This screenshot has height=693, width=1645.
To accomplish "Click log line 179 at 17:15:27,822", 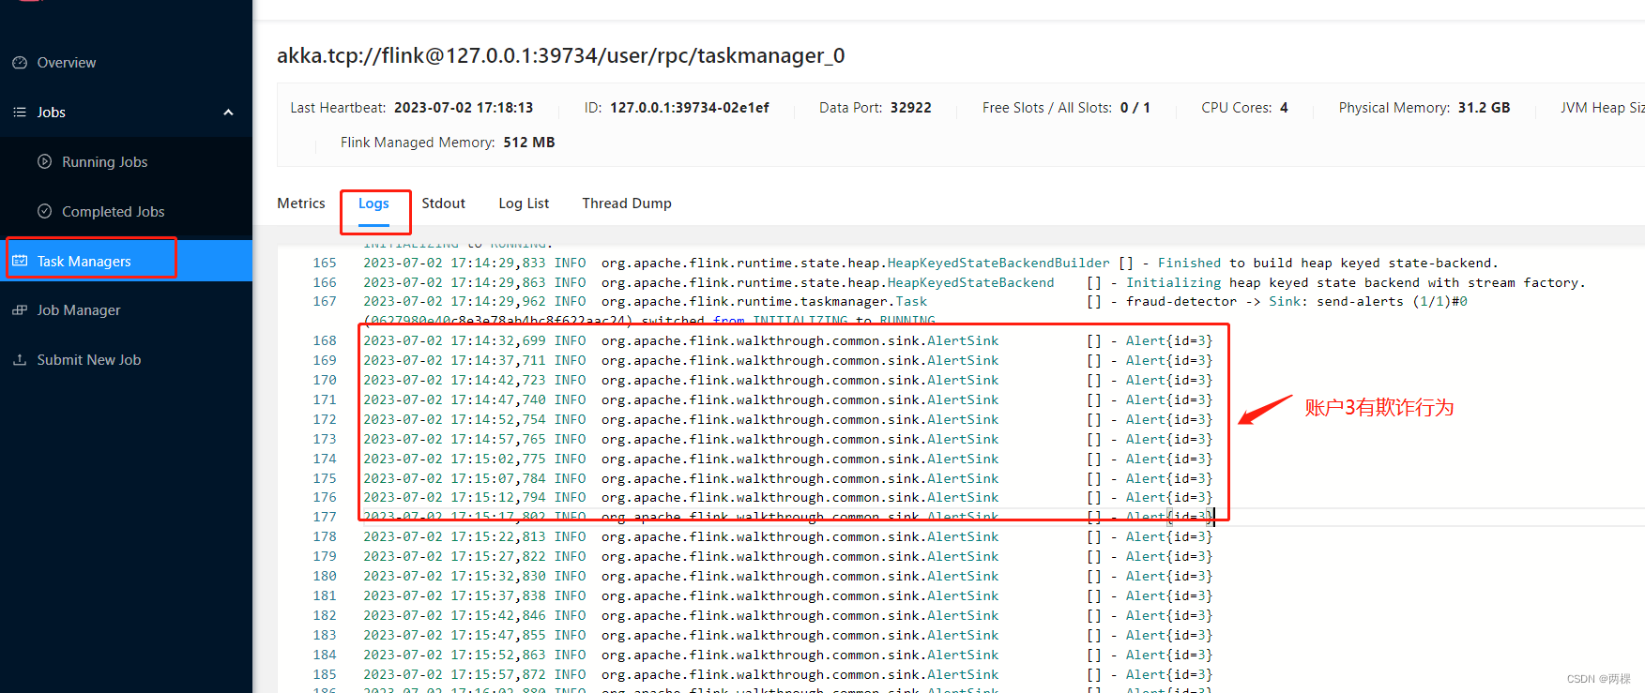I will click(x=788, y=557).
